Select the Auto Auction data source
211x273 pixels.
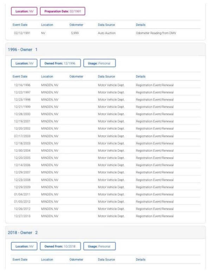click(x=107, y=33)
